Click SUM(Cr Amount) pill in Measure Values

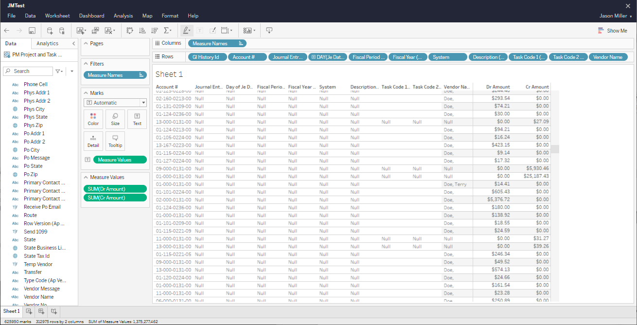click(115, 198)
